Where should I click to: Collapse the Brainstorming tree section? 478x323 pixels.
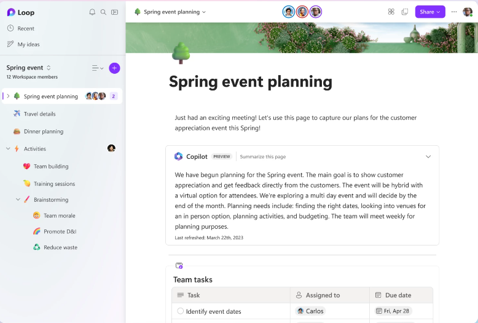pyautogui.click(x=18, y=199)
